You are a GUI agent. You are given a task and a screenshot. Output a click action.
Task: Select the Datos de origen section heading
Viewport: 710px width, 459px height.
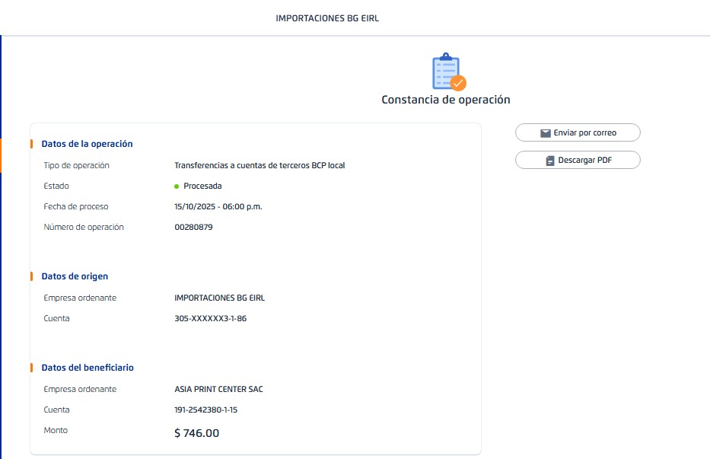click(x=75, y=276)
